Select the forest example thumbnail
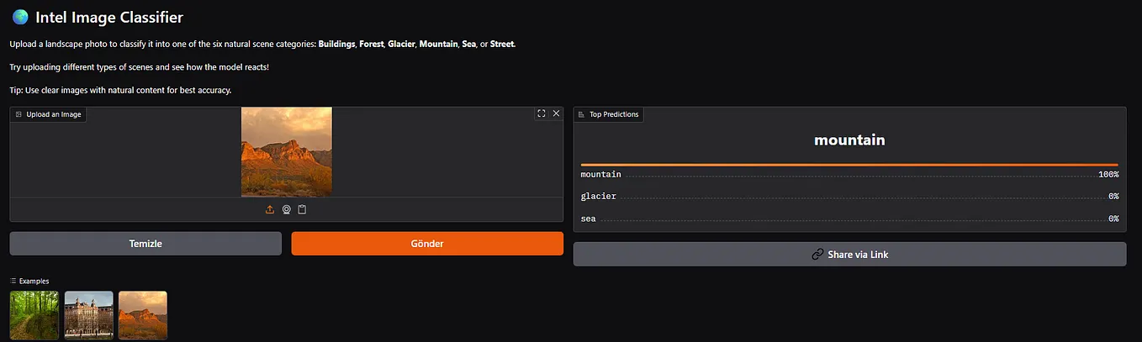 [x=34, y=315]
